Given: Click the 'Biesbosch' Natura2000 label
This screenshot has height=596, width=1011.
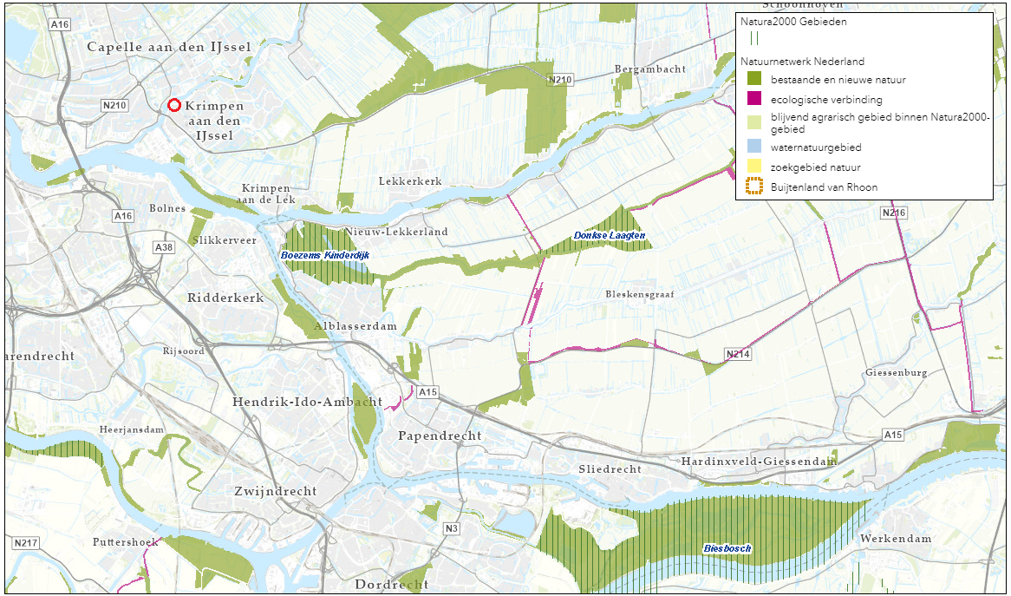Looking at the screenshot, I should point(727,548).
